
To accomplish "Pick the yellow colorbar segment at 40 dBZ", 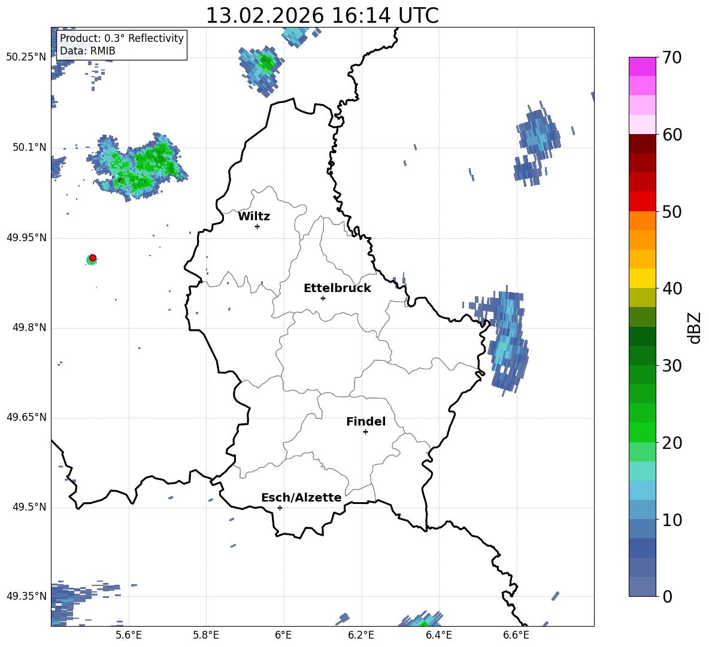I will tap(642, 278).
